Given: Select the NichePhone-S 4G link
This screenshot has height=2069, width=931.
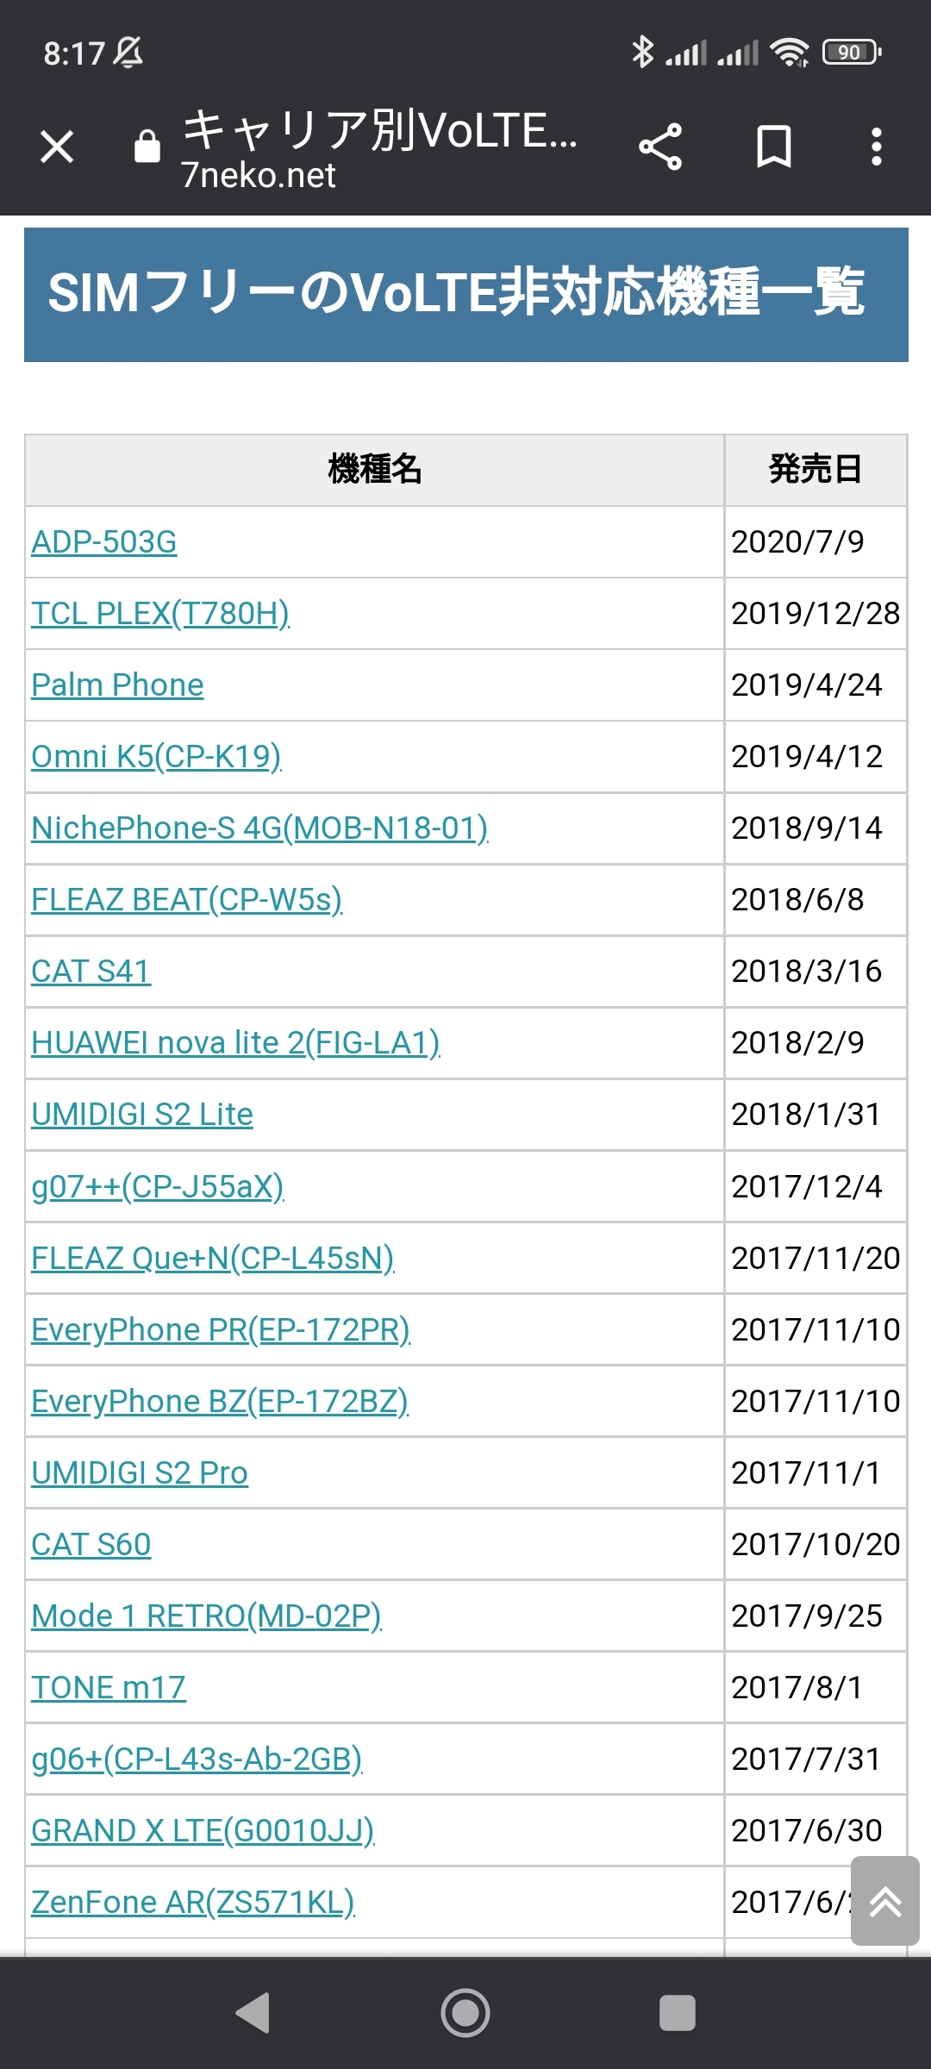Looking at the screenshot, I should (x=259, y=828).
